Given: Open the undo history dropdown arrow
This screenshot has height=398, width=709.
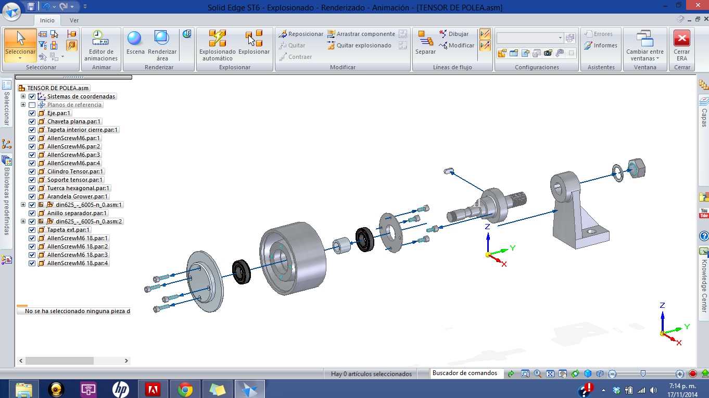Looking at the screenshot, I should tap(54, 7).
